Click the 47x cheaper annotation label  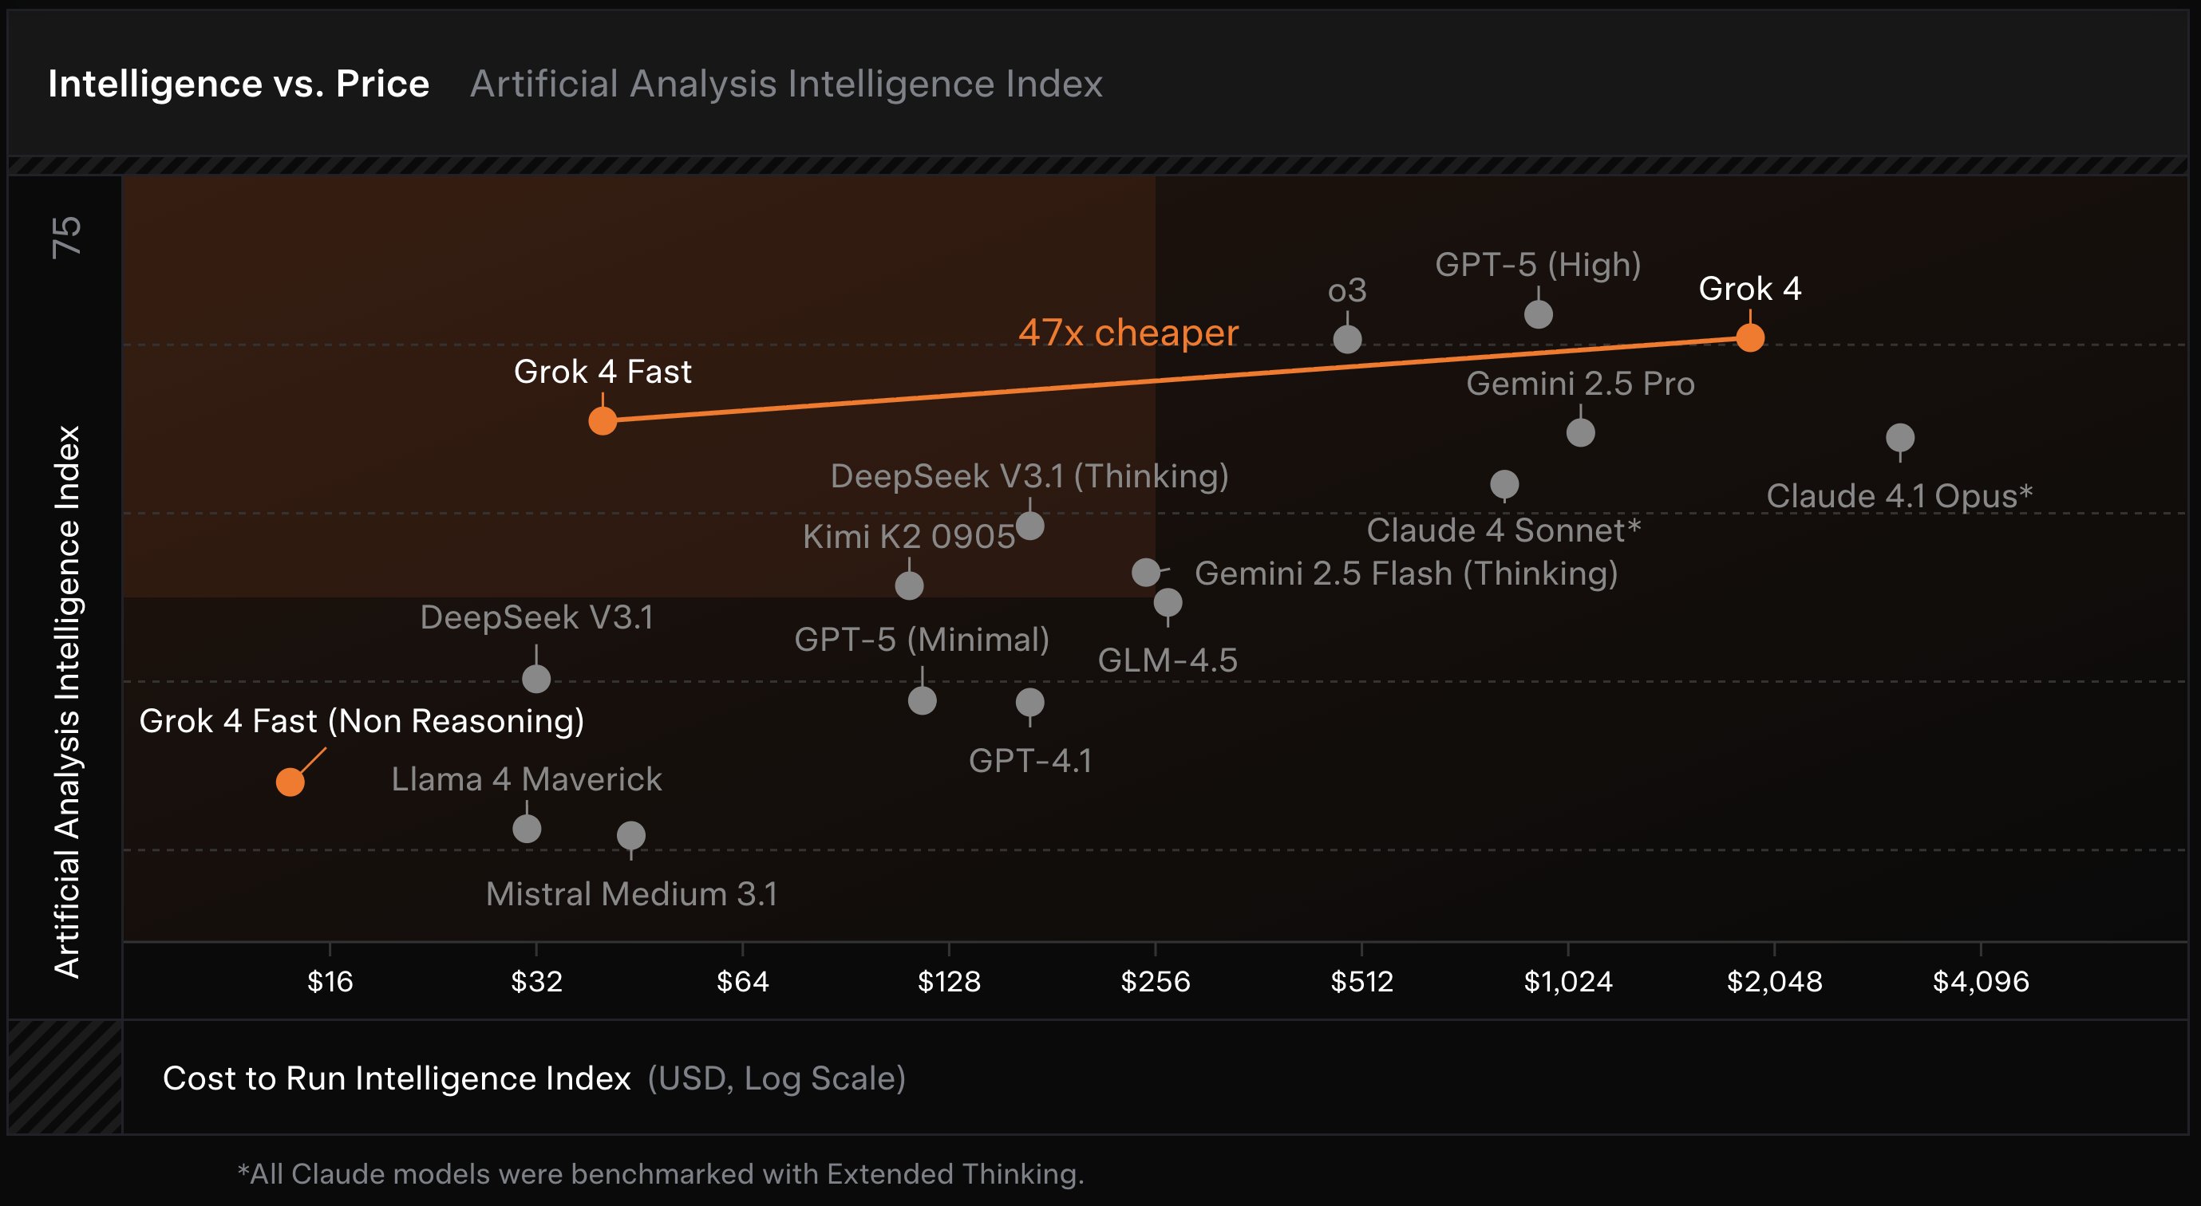pyautogui.click(x=1128, y=333)
